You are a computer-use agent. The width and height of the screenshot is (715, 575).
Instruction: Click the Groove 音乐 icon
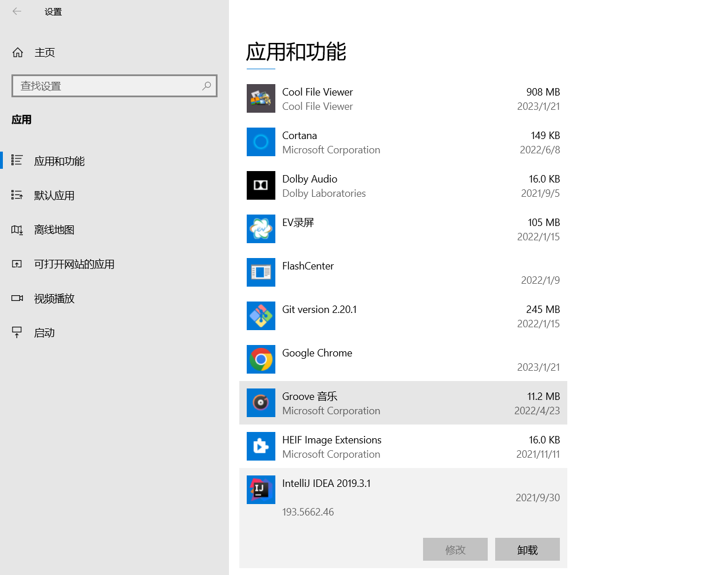click(261, 403)
